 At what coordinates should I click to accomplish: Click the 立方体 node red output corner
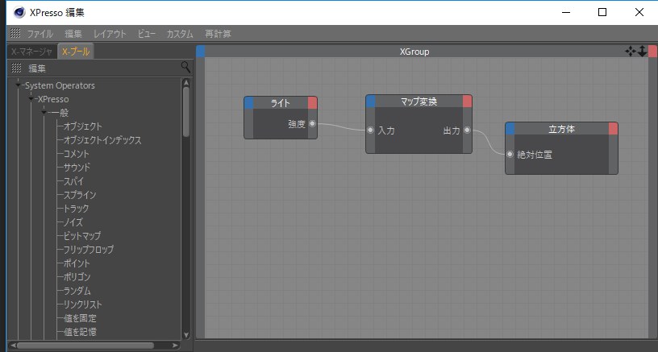(x=613, y=129)
